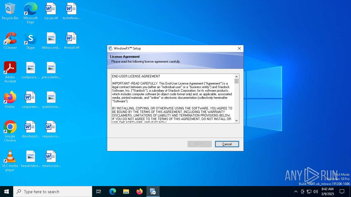Select the Microsoft Edge desktop shortcut

pos(30,13)
